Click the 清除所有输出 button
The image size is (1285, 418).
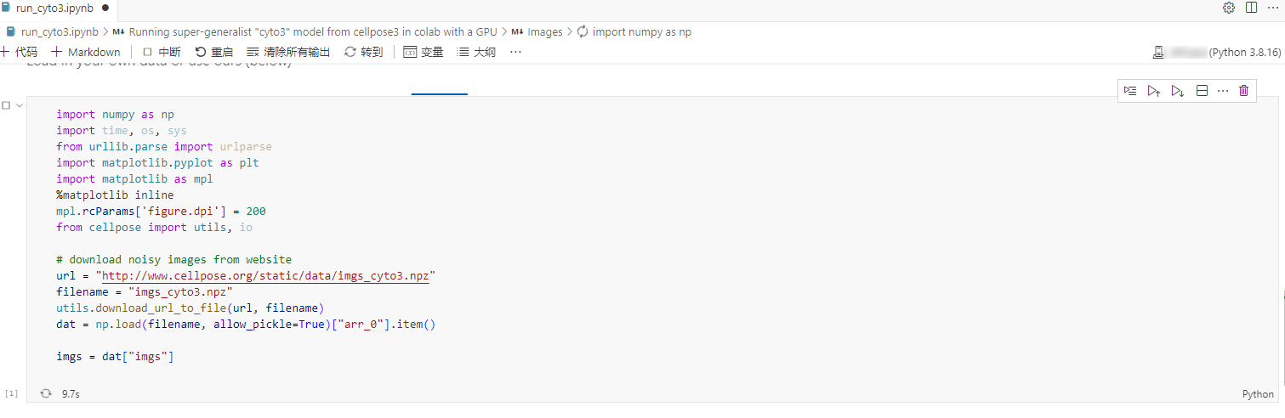(288, 52)
